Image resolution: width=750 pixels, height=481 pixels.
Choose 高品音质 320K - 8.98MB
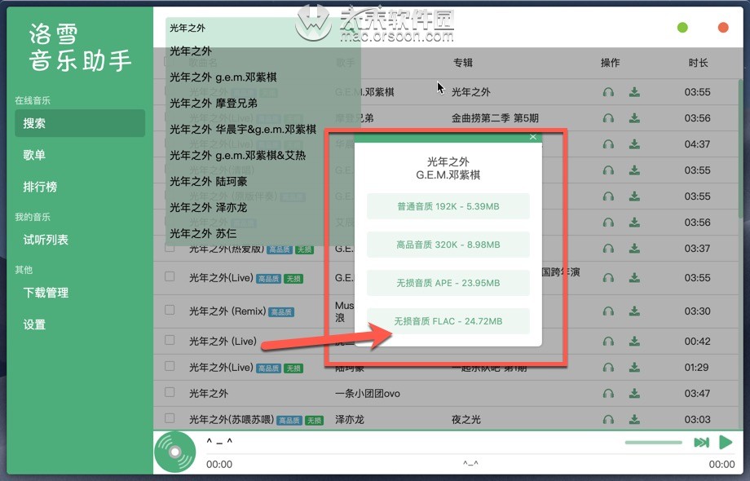click(x=448, y=245)
